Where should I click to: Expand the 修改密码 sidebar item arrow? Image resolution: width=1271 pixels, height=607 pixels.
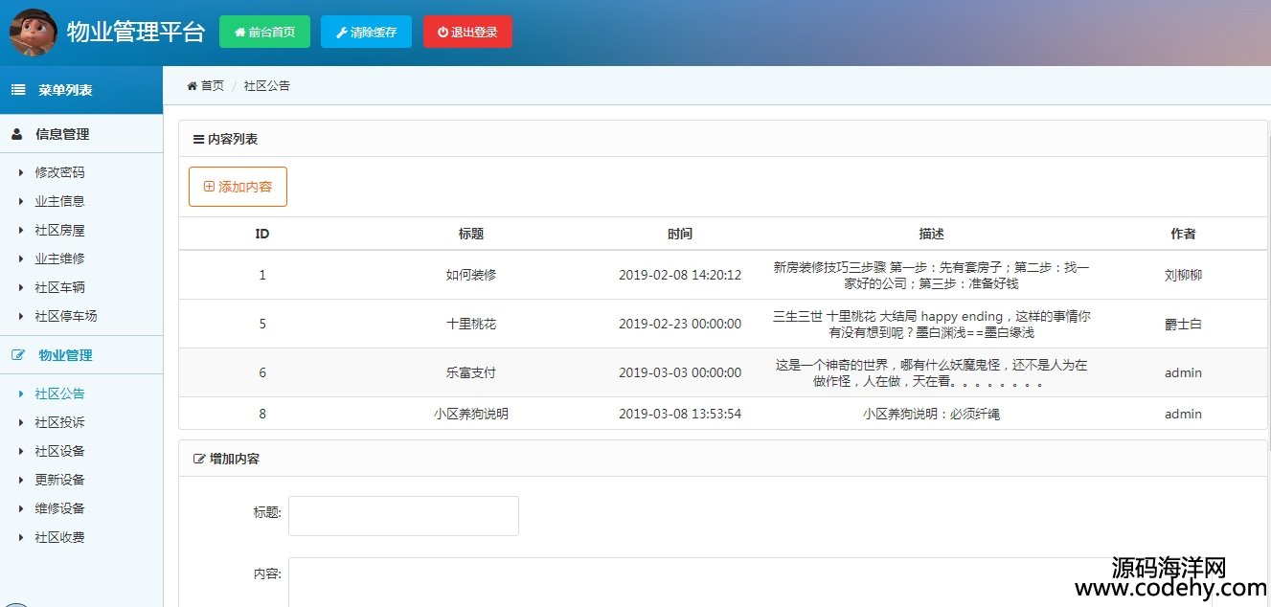point(21,173)
